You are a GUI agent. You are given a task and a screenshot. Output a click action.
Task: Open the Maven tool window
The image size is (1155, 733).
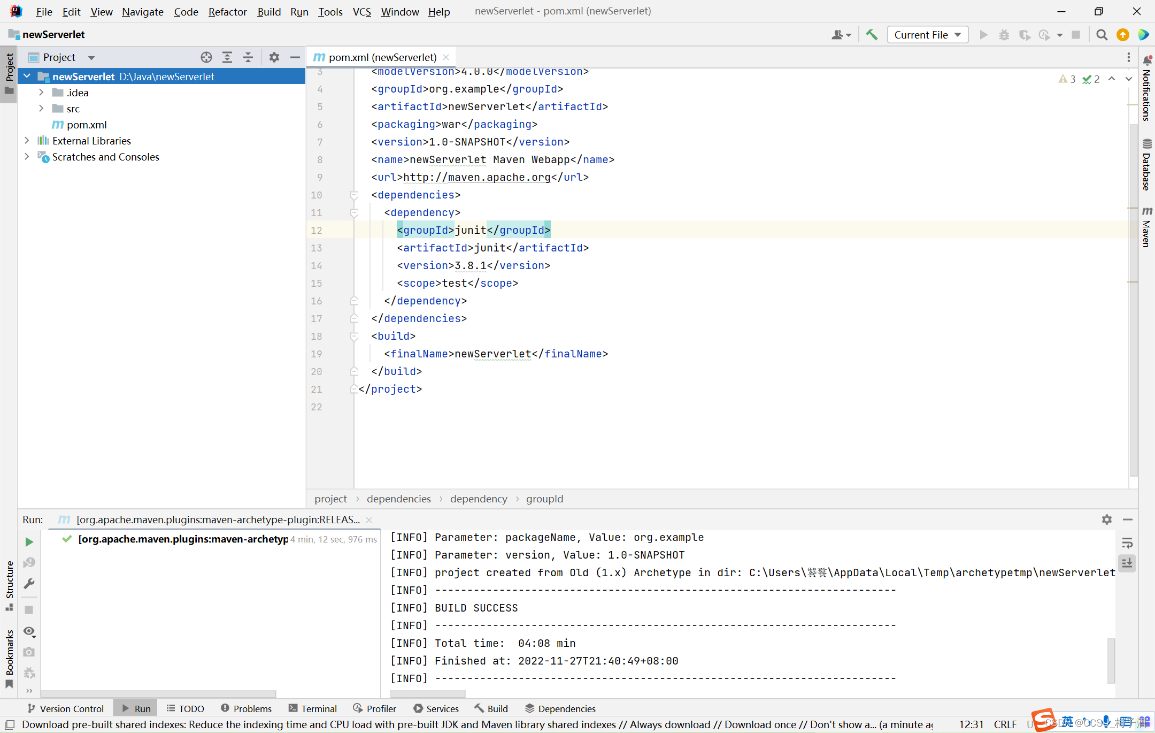pyautogui.click(x=1146, y=227)
